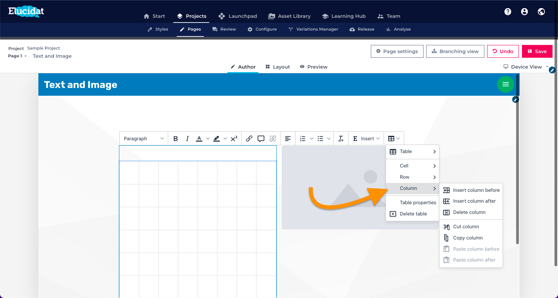Expand the highlight color dropdown arrow
The height and width of the screenshot is (298, 558).
tap(225, 139)
